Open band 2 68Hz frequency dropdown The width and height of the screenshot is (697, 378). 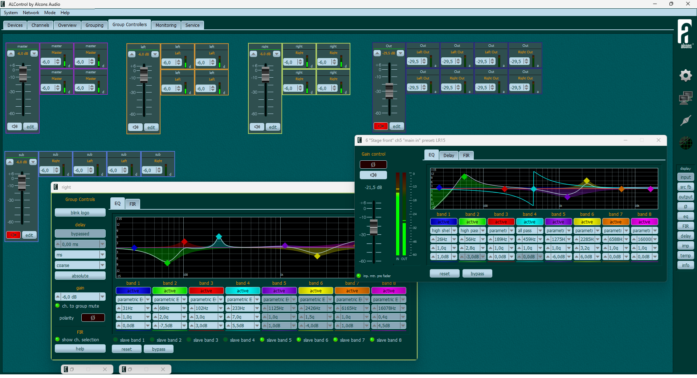tap(184, 308)
